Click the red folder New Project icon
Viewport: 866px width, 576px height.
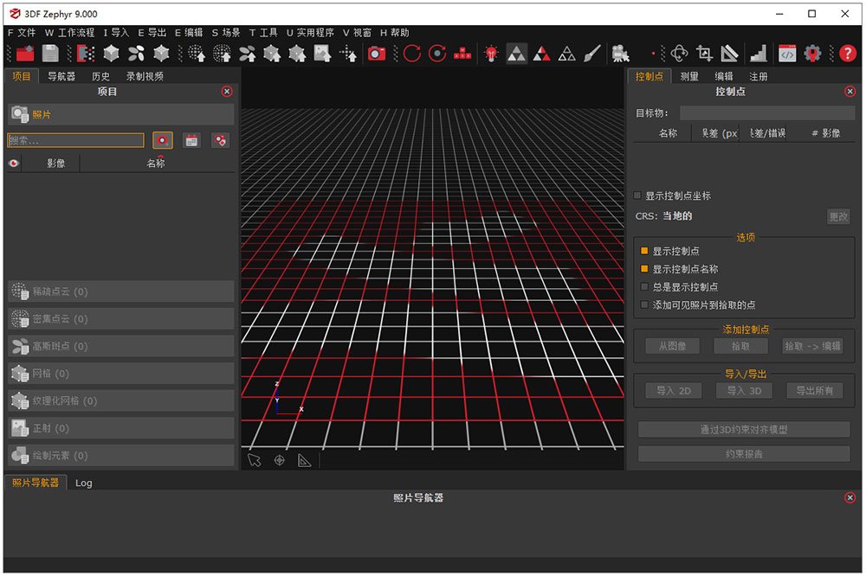pyautogui.click(x=25, y=54)
